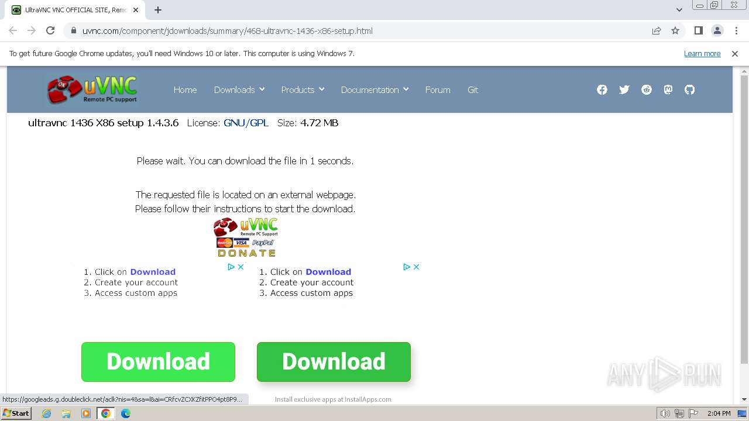Expand the Downloads nav menu
Viewport: 749px width, 421px height.
(x=239, y=89)
